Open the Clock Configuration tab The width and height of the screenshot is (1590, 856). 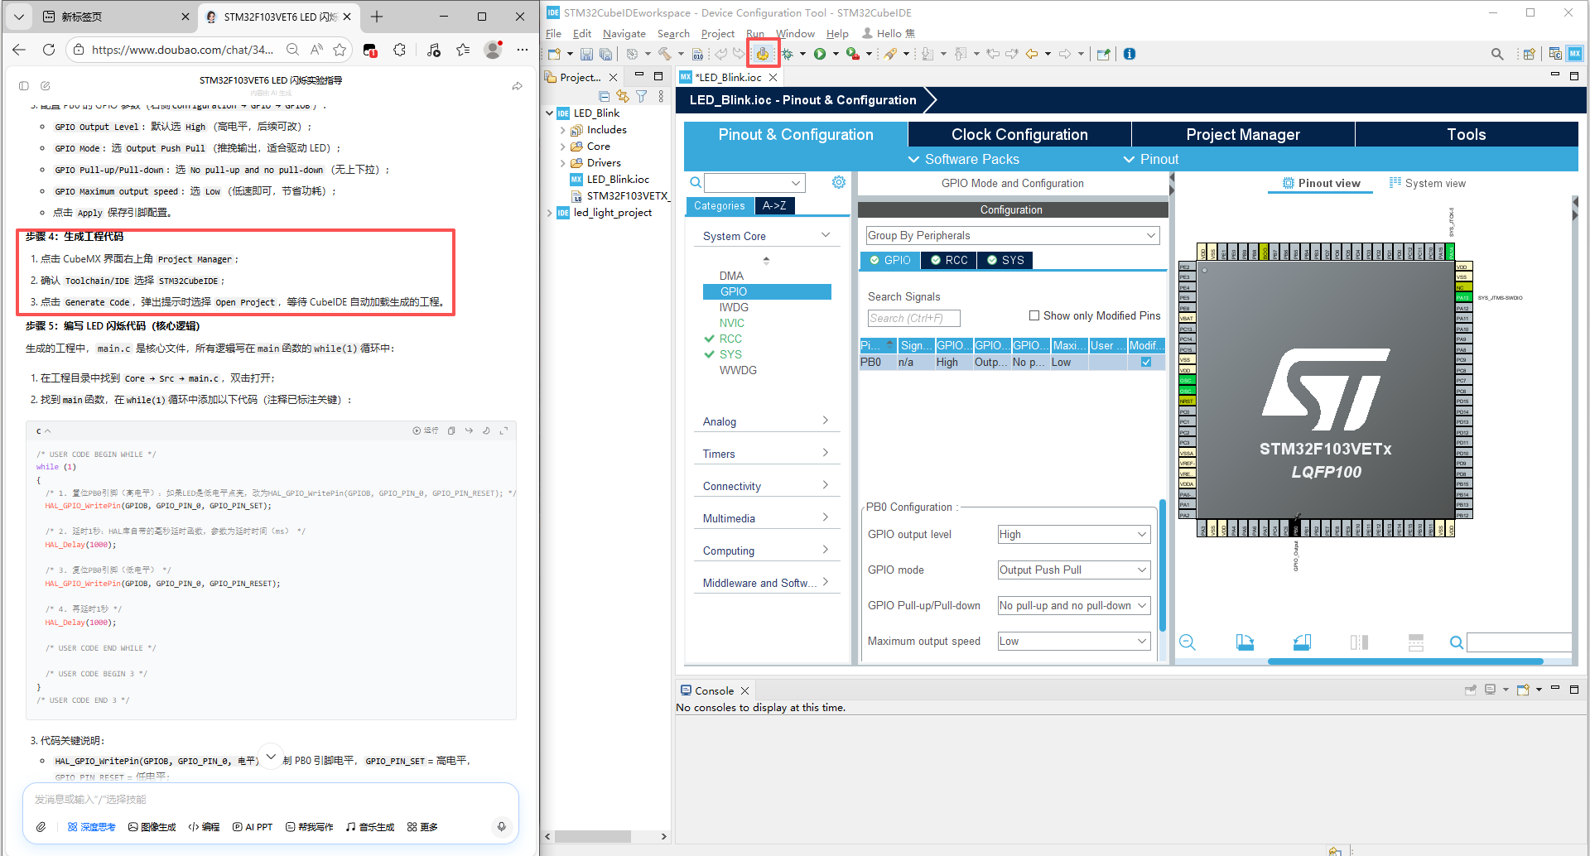click(1019, 135)
